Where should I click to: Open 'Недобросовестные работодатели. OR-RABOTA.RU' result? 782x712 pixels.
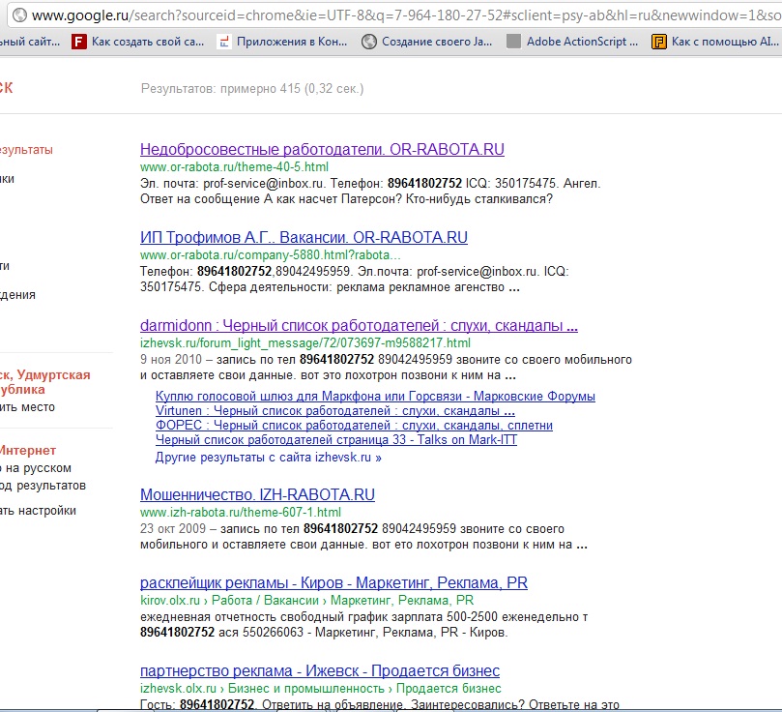click(322, 150)
